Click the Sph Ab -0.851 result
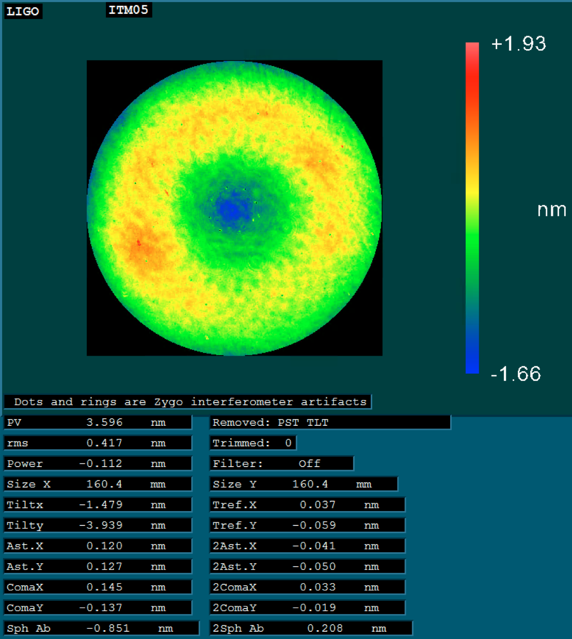The width and height of the screenshot is (572, 639). pos(102,628)
